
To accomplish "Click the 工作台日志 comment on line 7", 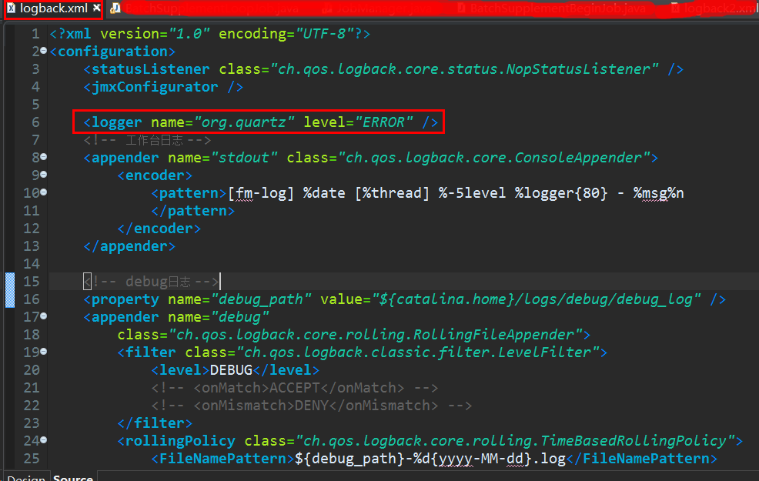I will [x=147, y=140].
